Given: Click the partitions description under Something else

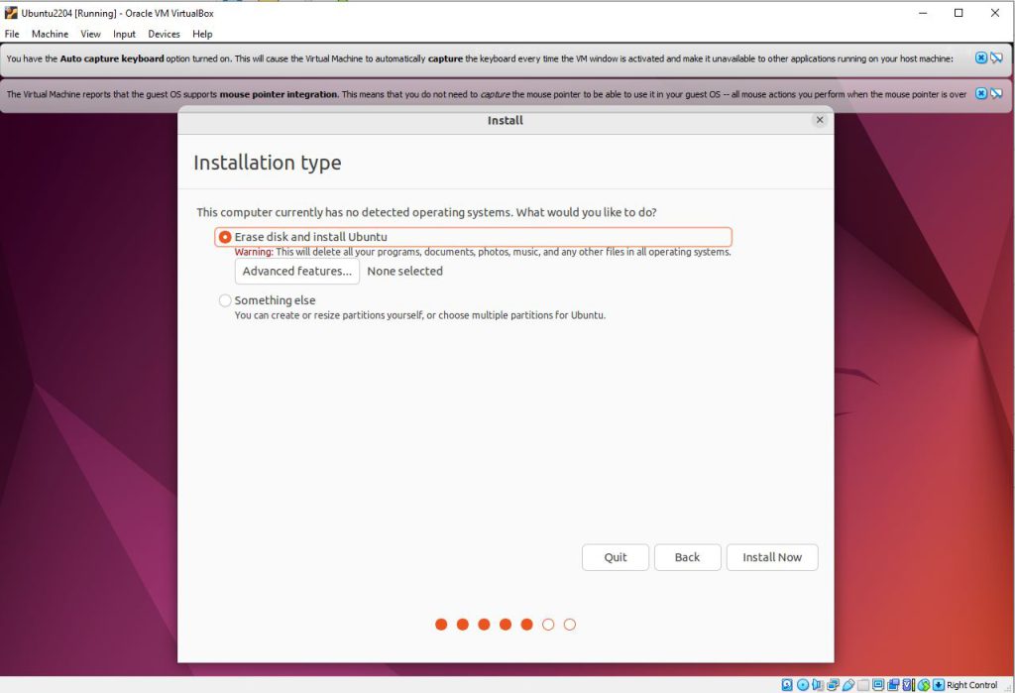Looking at the screenshot, I should 420,315.
